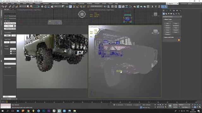This screenshot has height=113, width=202.
Task: Create a Sphere primitive button
Action: point(168,26)
